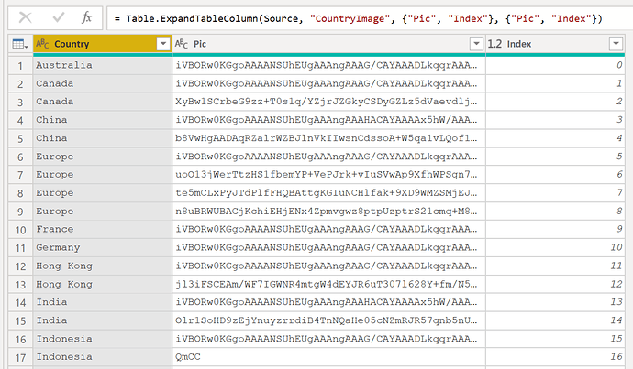This screenshot has height=369, width=633.
Task: Select the Pic cell starting with OlrlSoHD9zEj
Action: 328,320
